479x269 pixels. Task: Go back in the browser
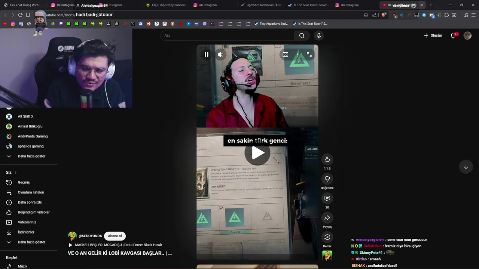5,15
